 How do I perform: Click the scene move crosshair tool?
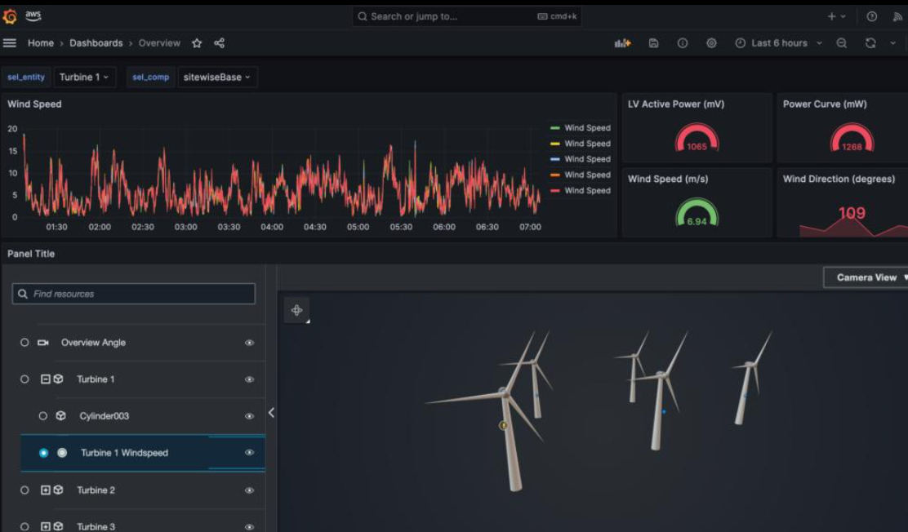pyautogui.click(x=296, y=310)
